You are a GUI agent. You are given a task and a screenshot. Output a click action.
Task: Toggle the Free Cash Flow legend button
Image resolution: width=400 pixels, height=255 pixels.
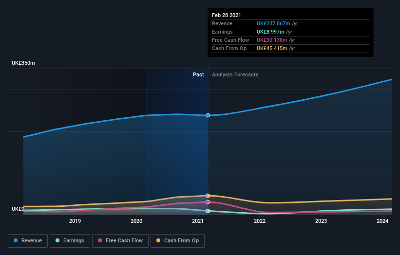tap(120, 241)
